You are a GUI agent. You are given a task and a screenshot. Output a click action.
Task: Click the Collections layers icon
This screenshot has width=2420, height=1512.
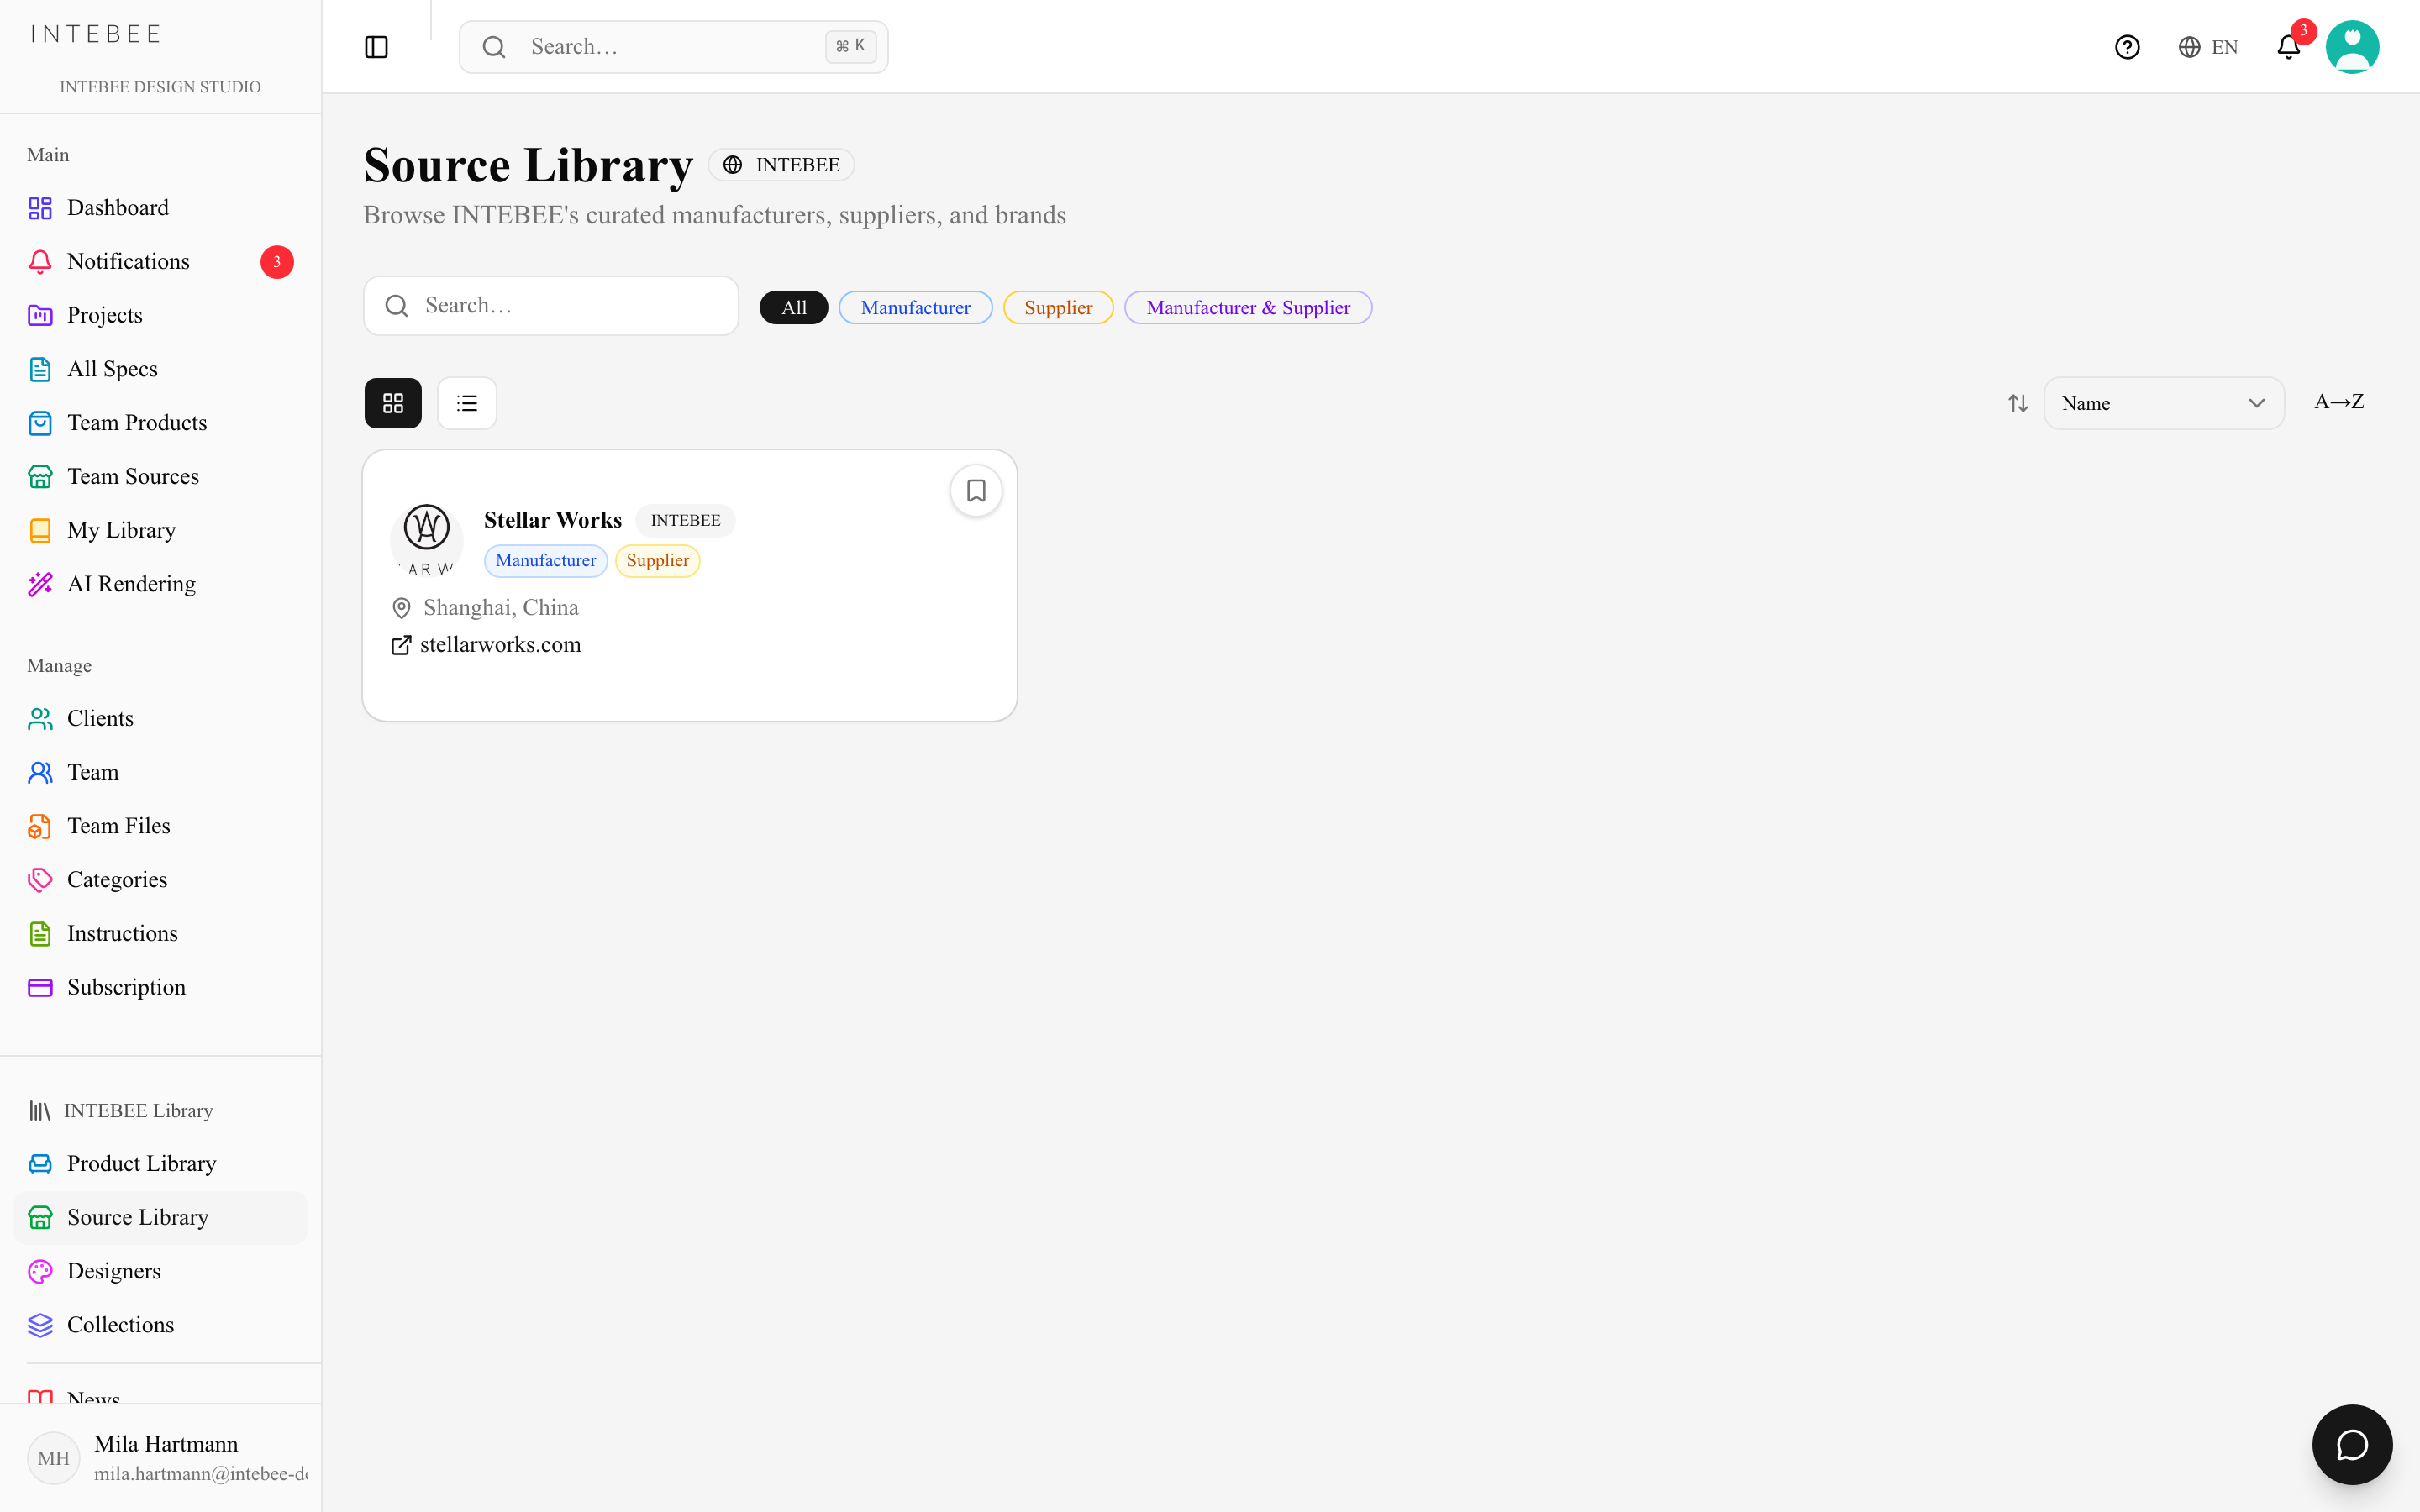coord(40,1325)
